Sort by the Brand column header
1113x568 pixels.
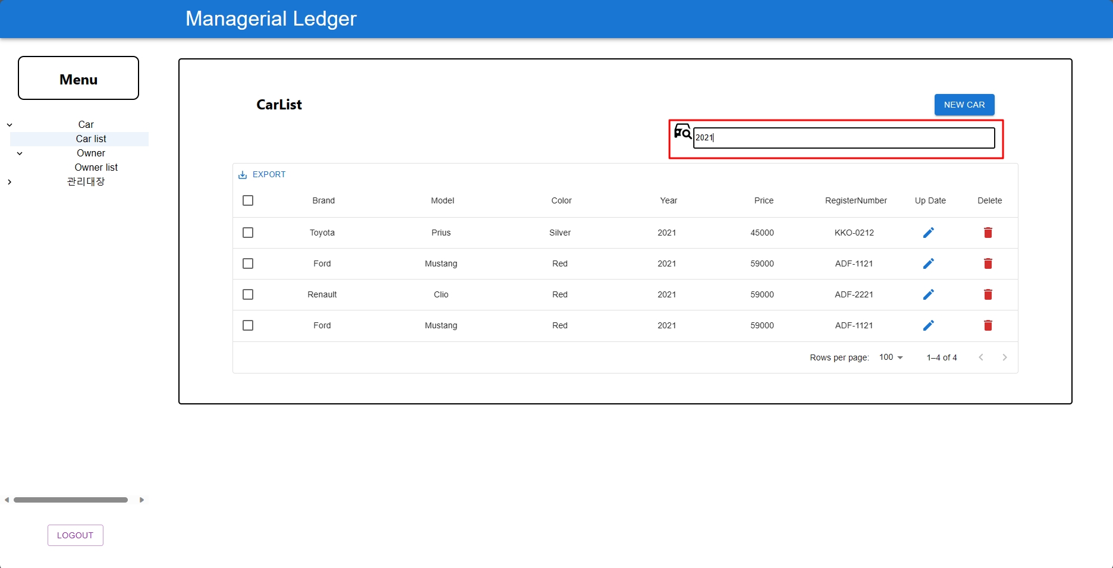click(x=323, y=201)
